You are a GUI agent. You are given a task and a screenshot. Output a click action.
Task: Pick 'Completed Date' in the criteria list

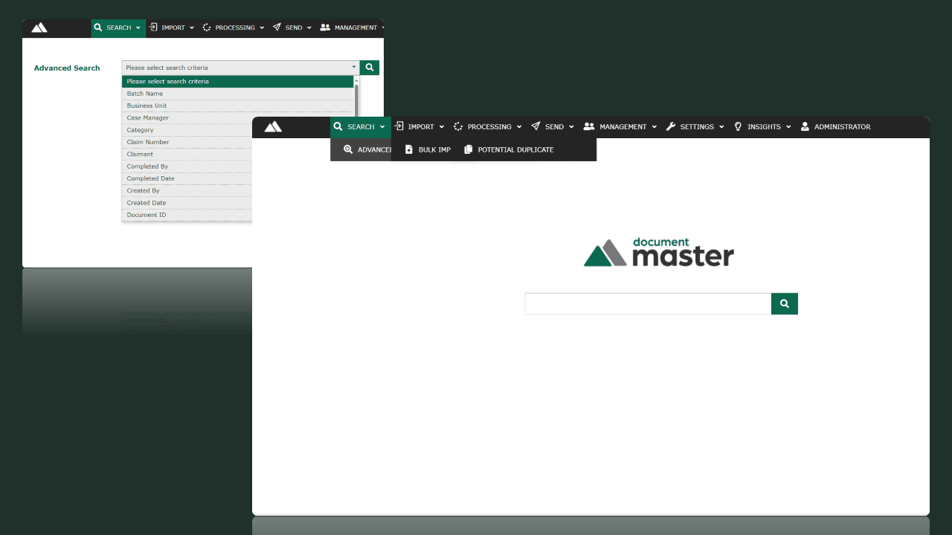(187, 178)
